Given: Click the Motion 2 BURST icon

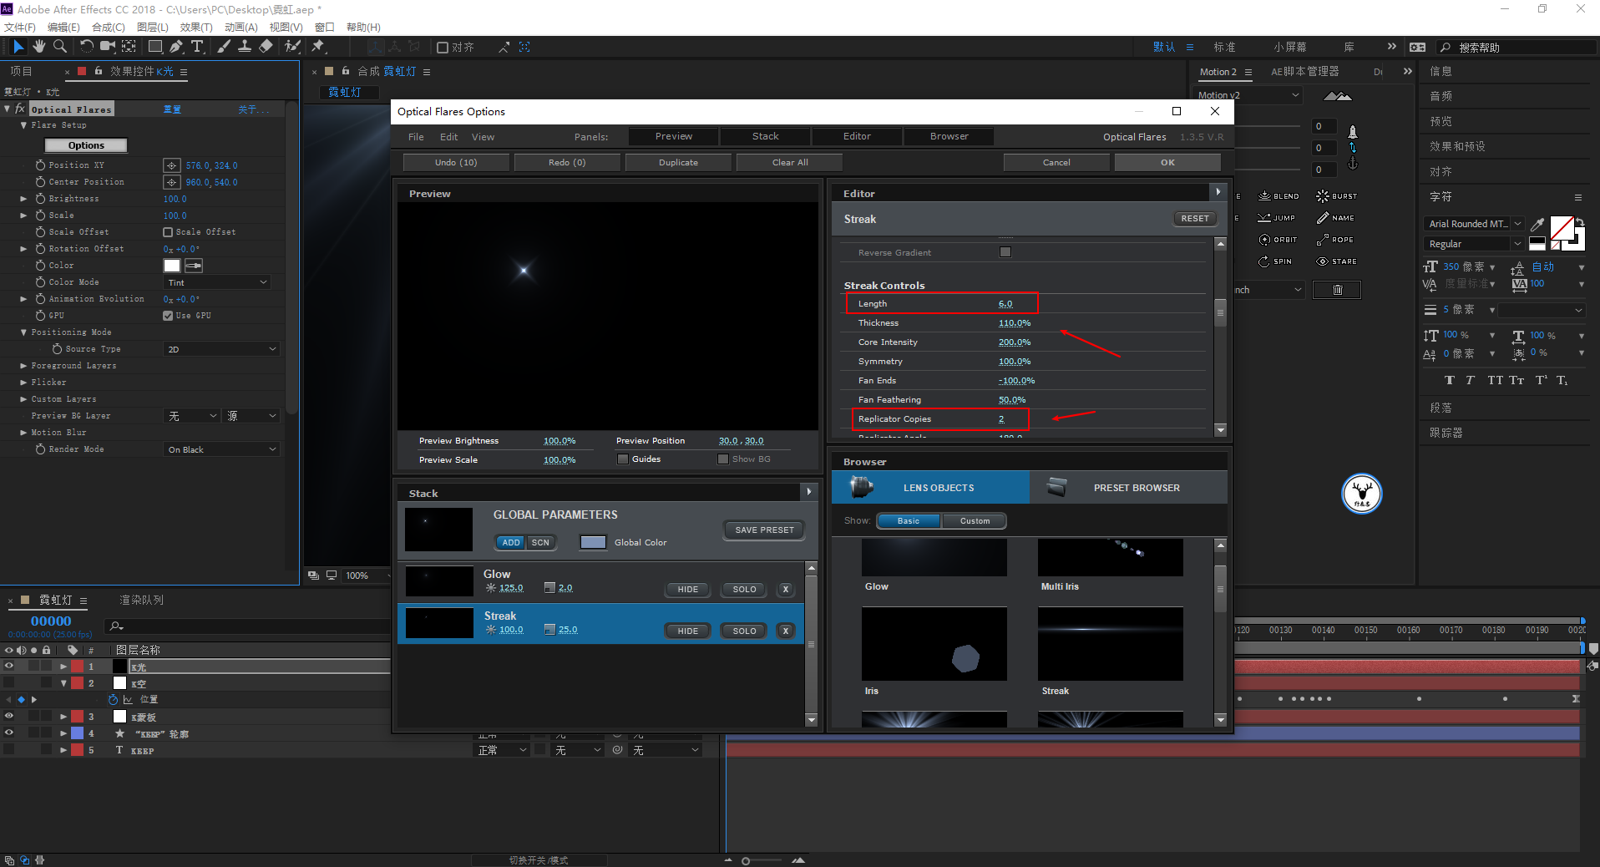Looking at the screenshot, I should coord(1336,196).
